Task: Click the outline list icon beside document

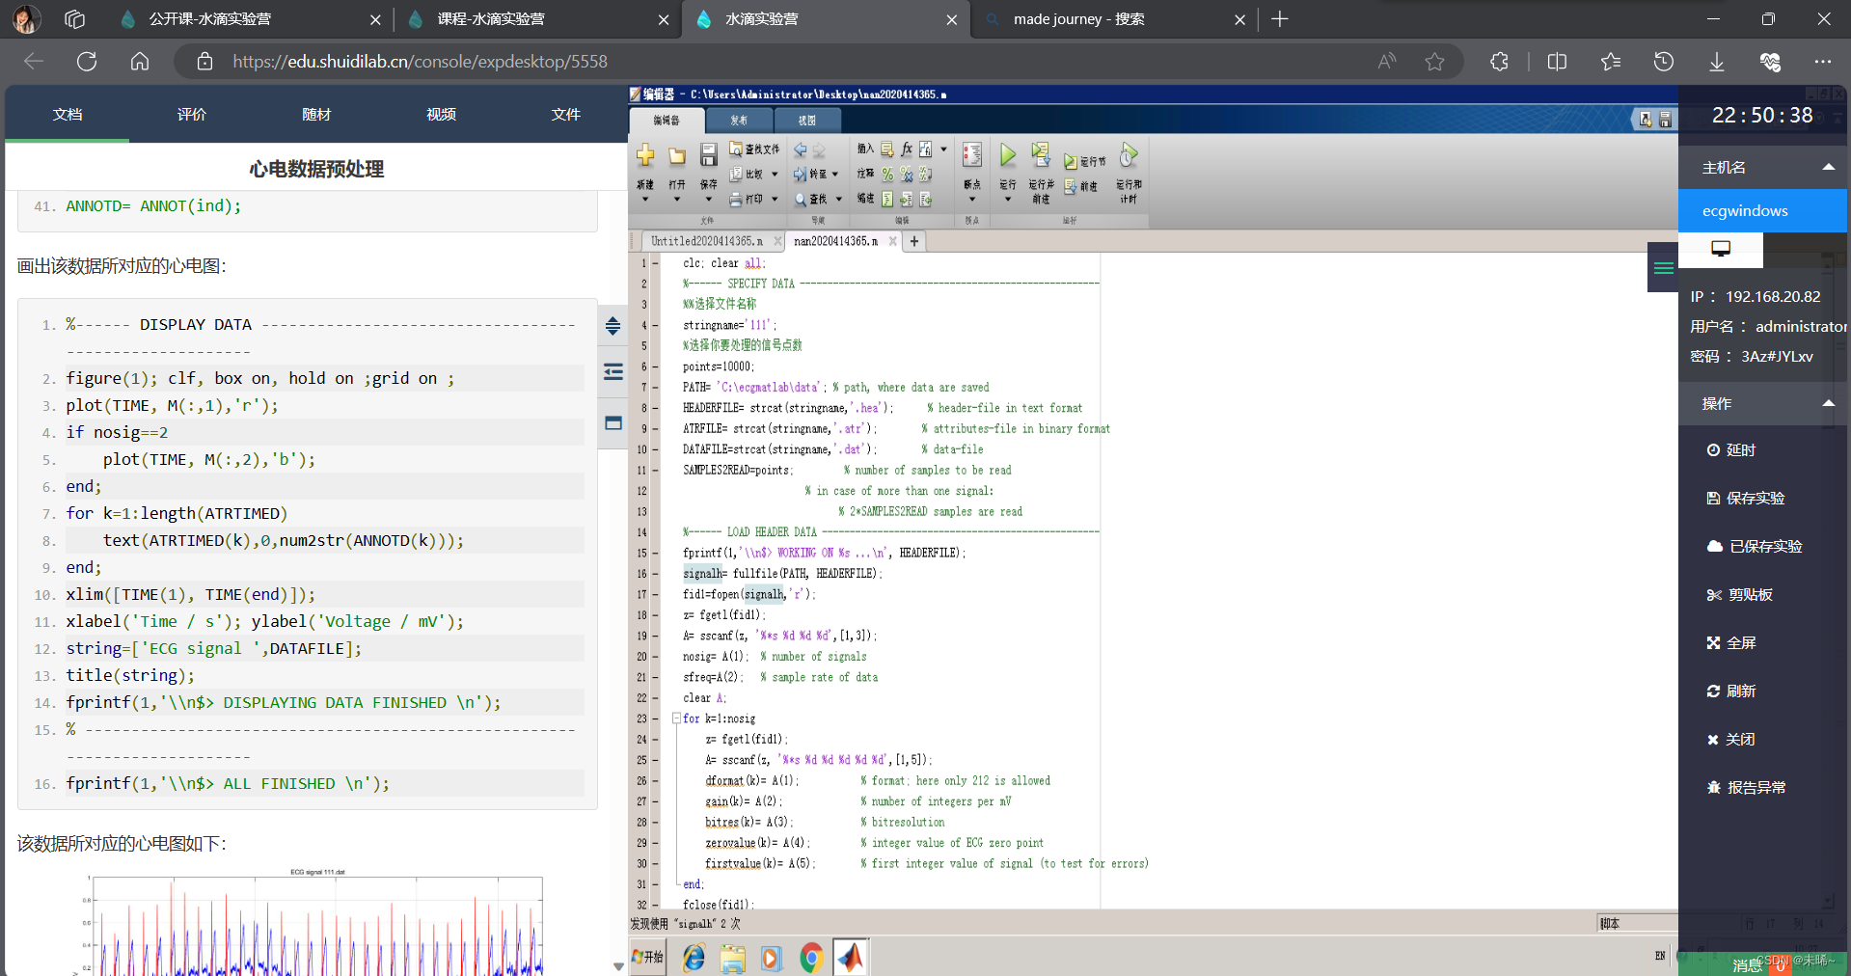Action: tap(612, 372)
